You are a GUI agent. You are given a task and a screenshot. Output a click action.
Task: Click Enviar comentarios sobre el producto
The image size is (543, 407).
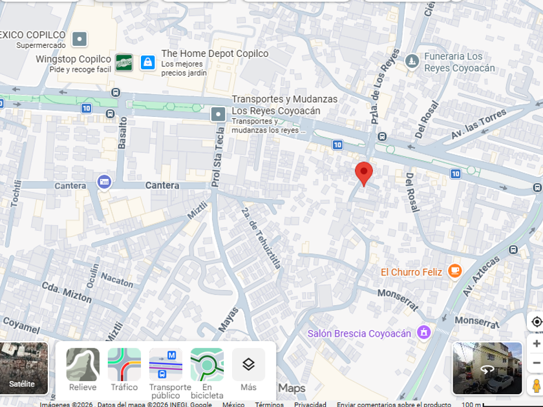pos(394,404)
